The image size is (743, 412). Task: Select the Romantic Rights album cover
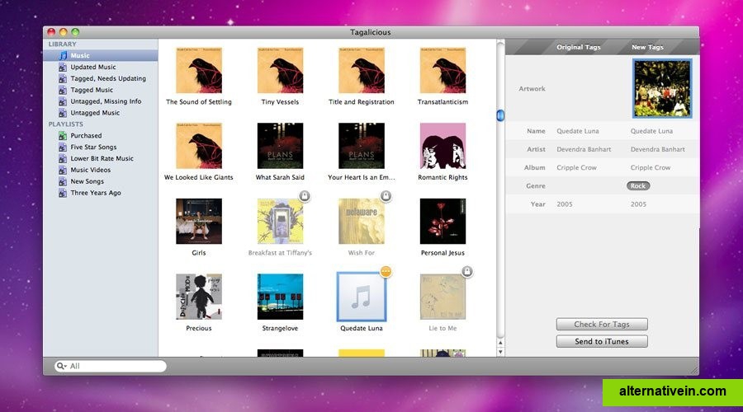(x=442, y=146)
